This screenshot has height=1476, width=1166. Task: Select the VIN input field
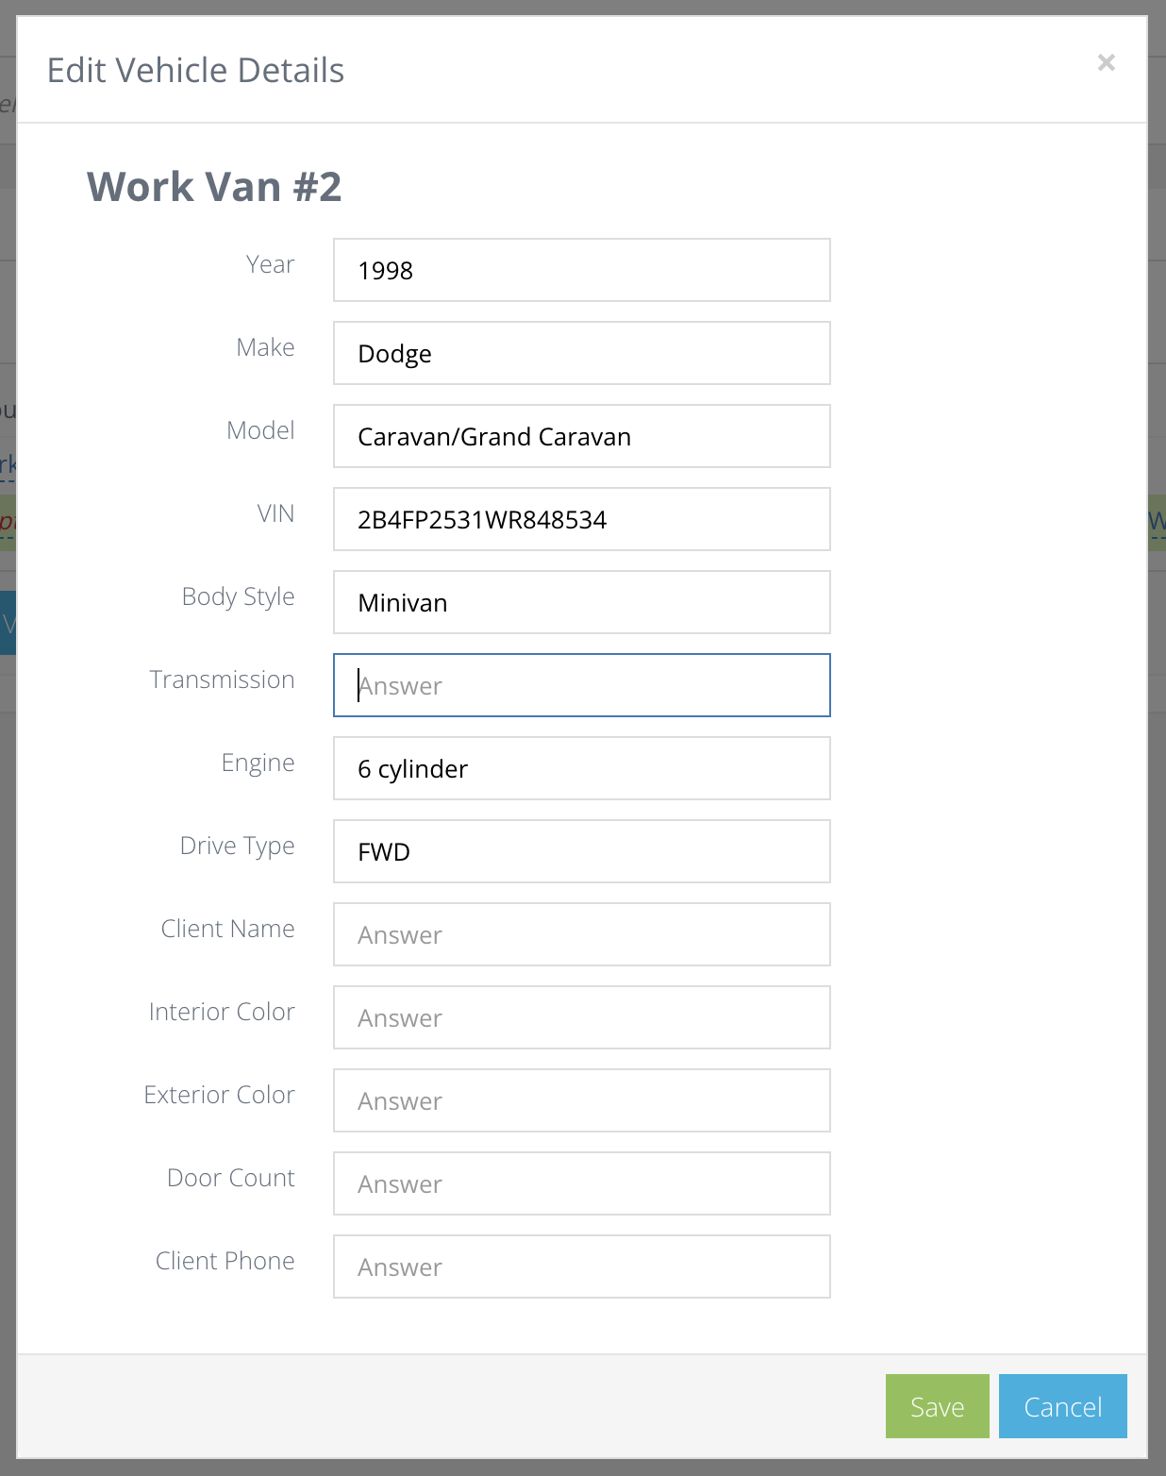(581, 519)
